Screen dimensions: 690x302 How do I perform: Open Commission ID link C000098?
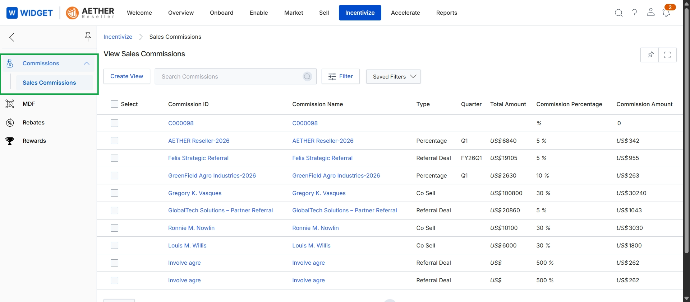(181, 123)
